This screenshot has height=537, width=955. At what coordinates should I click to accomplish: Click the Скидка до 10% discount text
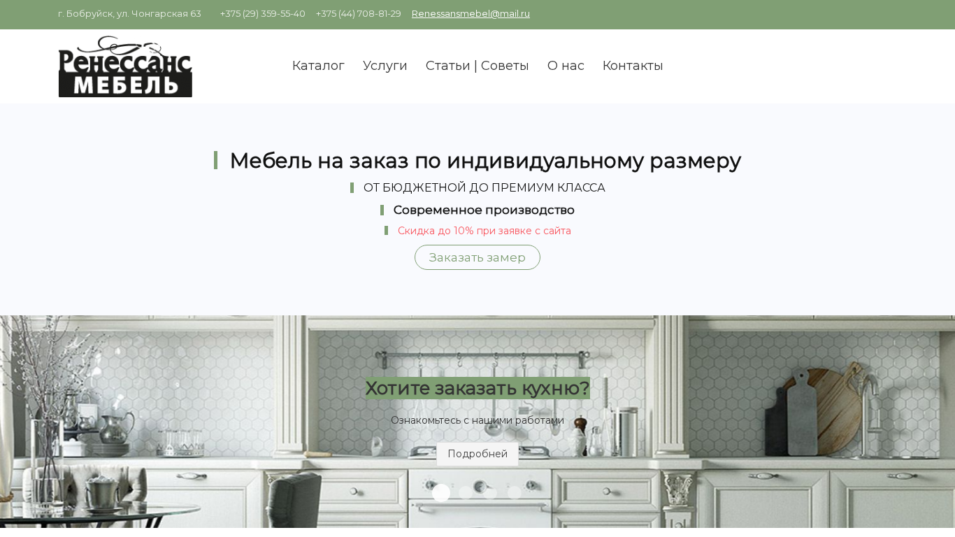coord(484,231)
